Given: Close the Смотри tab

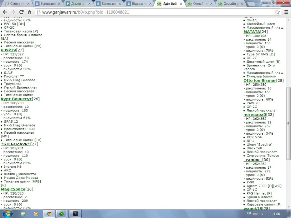Looking at the screenshot, I should [28, 3].
